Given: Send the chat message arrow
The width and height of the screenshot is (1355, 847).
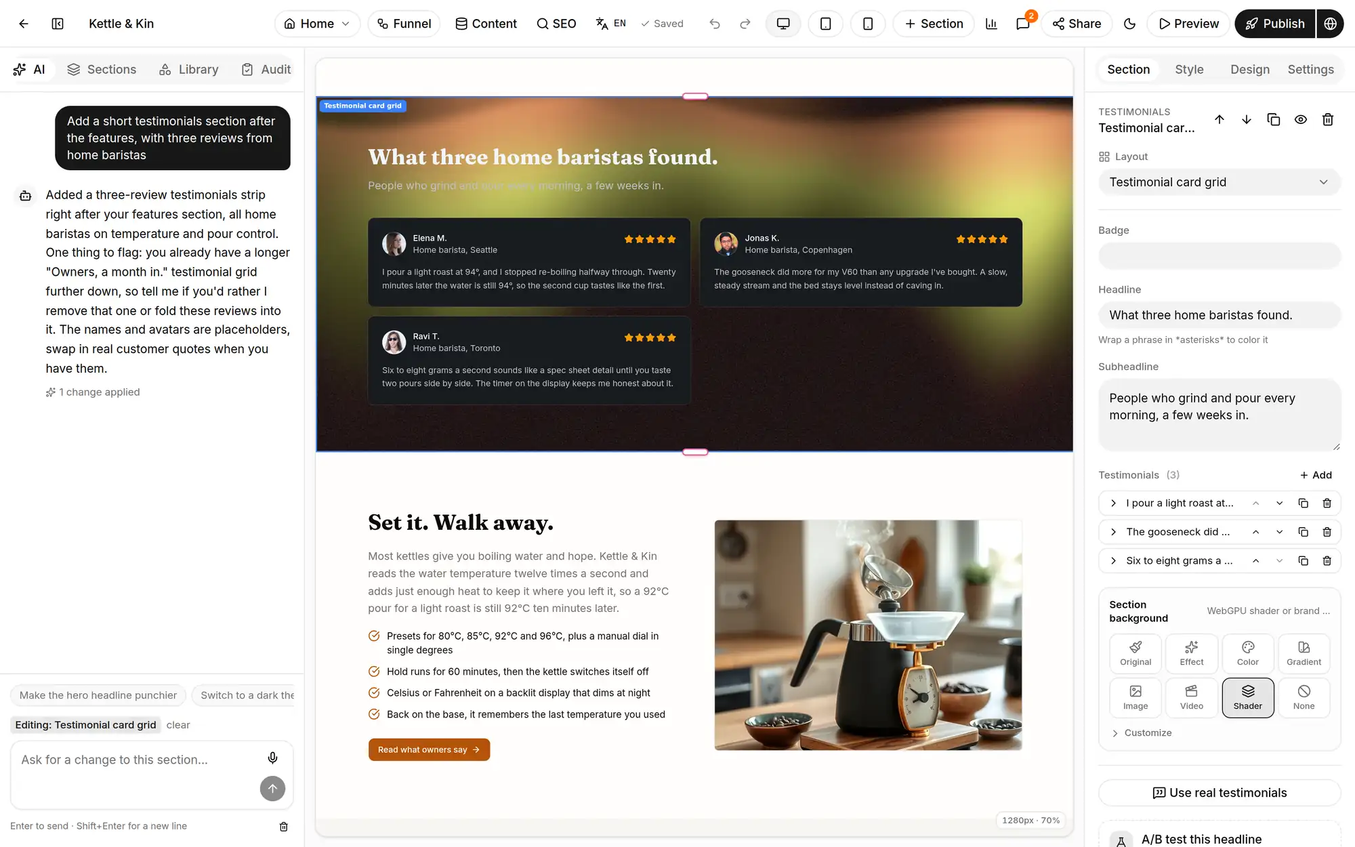Looking at the screenshot, I should coord(272,788).
